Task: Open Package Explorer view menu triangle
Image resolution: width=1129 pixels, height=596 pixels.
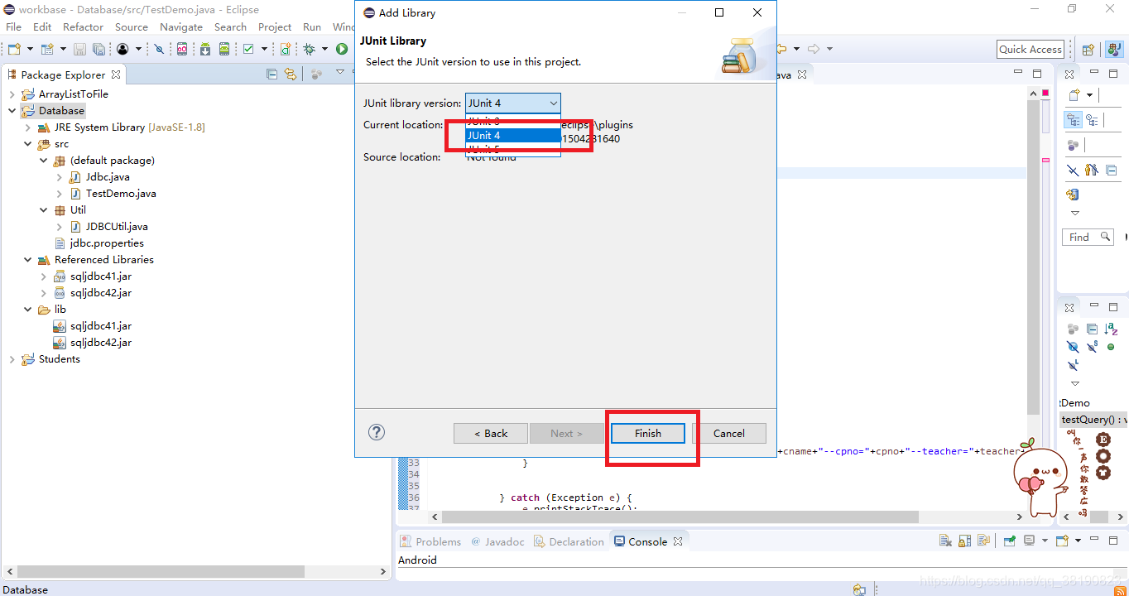Action: point(340,73)
